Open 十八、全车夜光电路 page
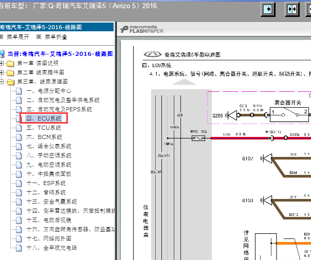 [x=51, y=248]
